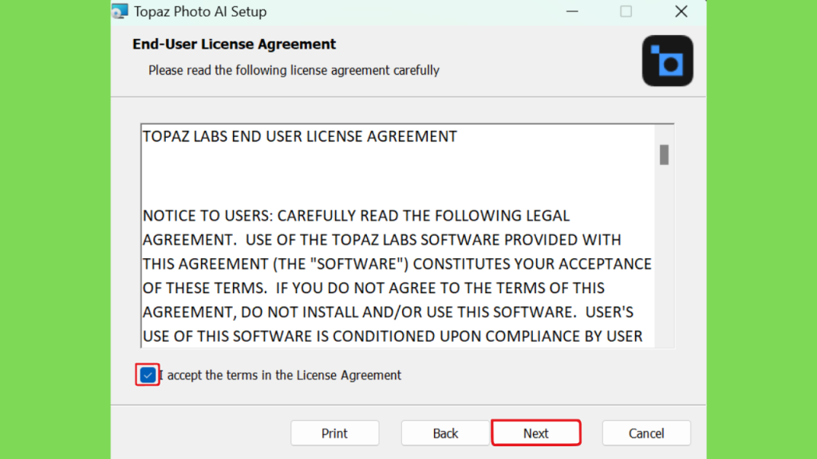Screen dimensions: 817x459
Task: Click the 'I accept the terms' label text
Action: (x=280, y=375)
